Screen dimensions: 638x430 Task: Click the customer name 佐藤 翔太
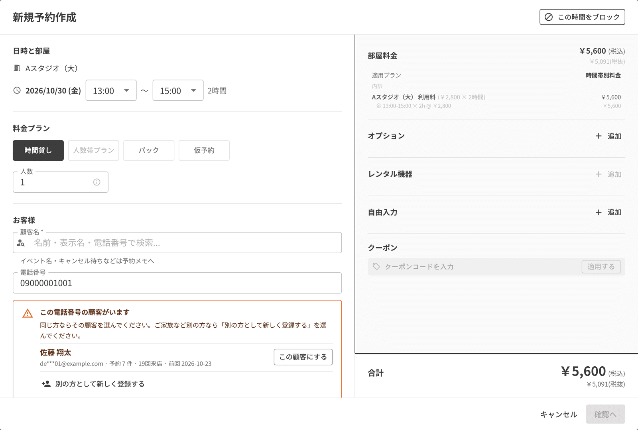click(55, 353)
